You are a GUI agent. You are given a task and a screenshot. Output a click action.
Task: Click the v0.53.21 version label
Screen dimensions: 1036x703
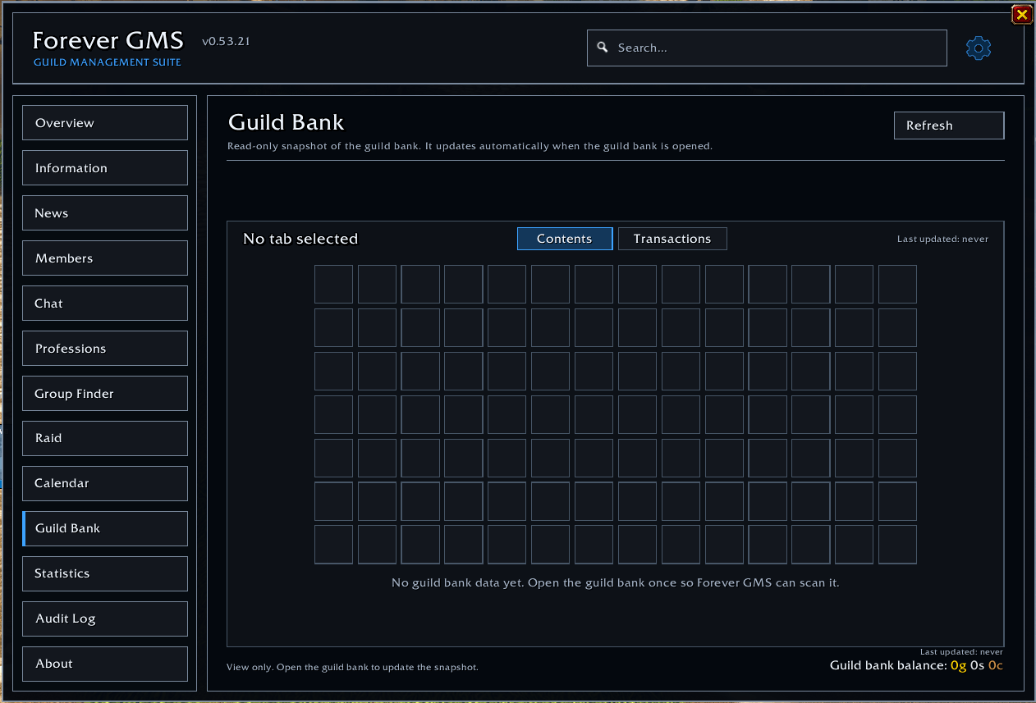point(226,41)
